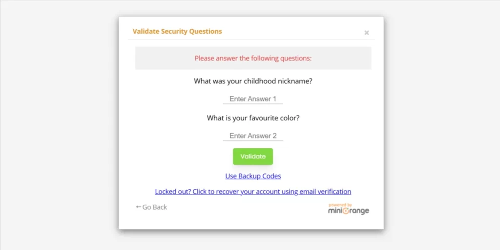The image size is (500, 250).
Task: Recover account using email verification link
Action: tap(253, 192)
